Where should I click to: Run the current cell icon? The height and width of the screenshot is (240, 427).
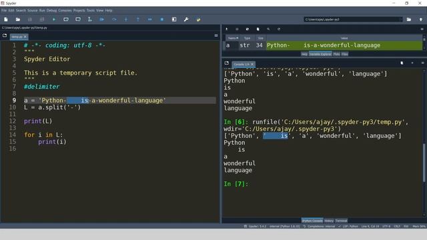coord(66,19)
